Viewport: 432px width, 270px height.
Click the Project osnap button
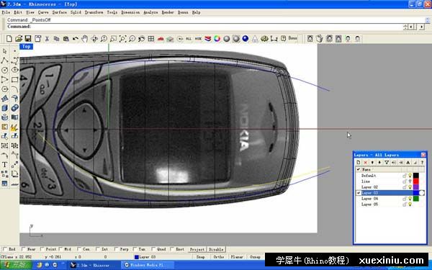[197, 249]
